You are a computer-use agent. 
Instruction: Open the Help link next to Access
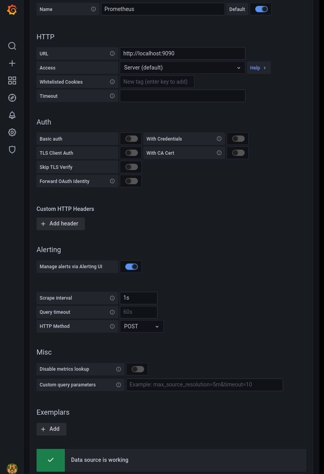258,68
